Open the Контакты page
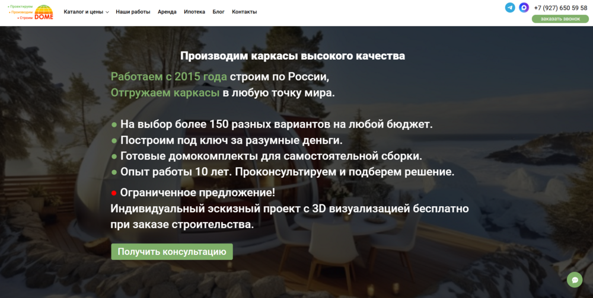The image size is (593, 298). (x=244, y=12)
